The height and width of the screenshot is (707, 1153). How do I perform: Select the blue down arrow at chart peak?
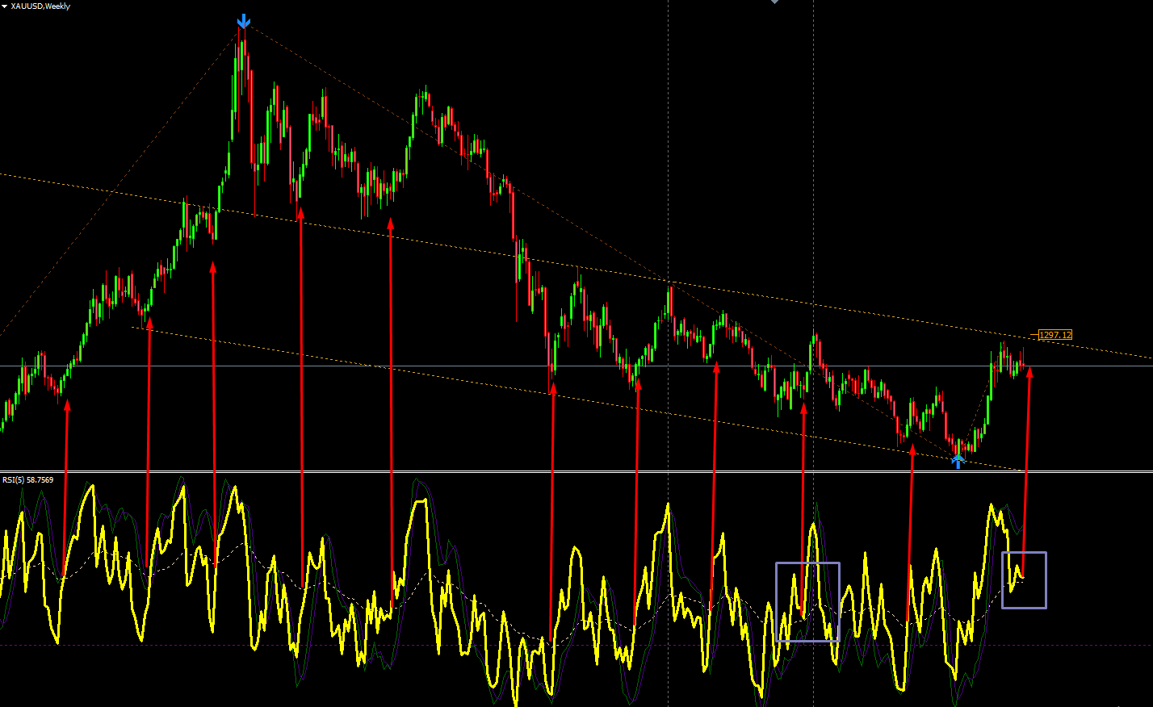(244, 22)
